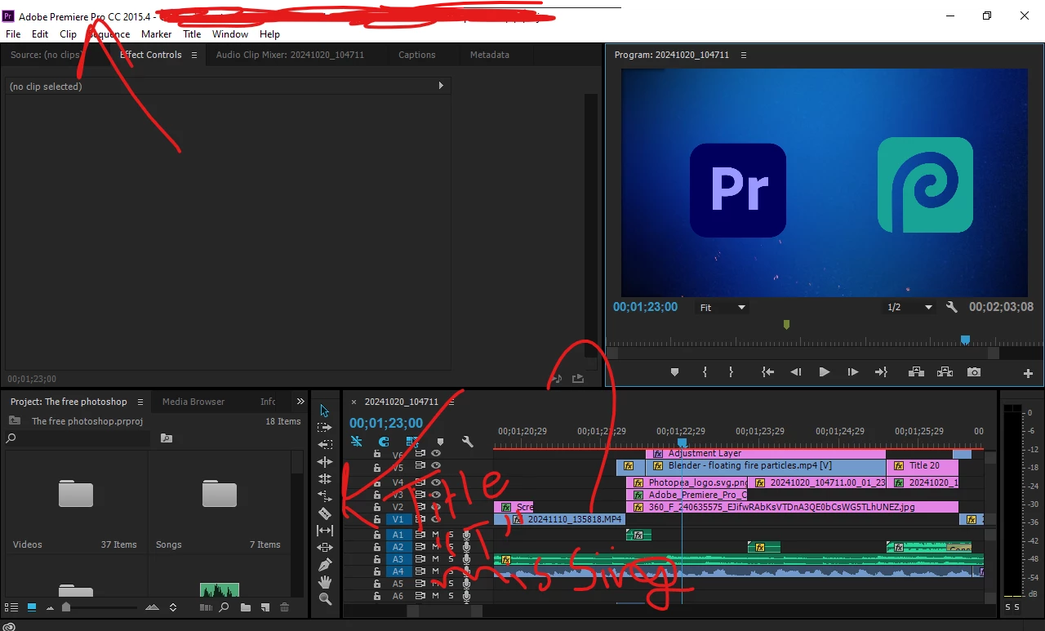Screen dimensions: 1045x631
Task: Open Sort Icons menu in Project panel
Action: 172,607
